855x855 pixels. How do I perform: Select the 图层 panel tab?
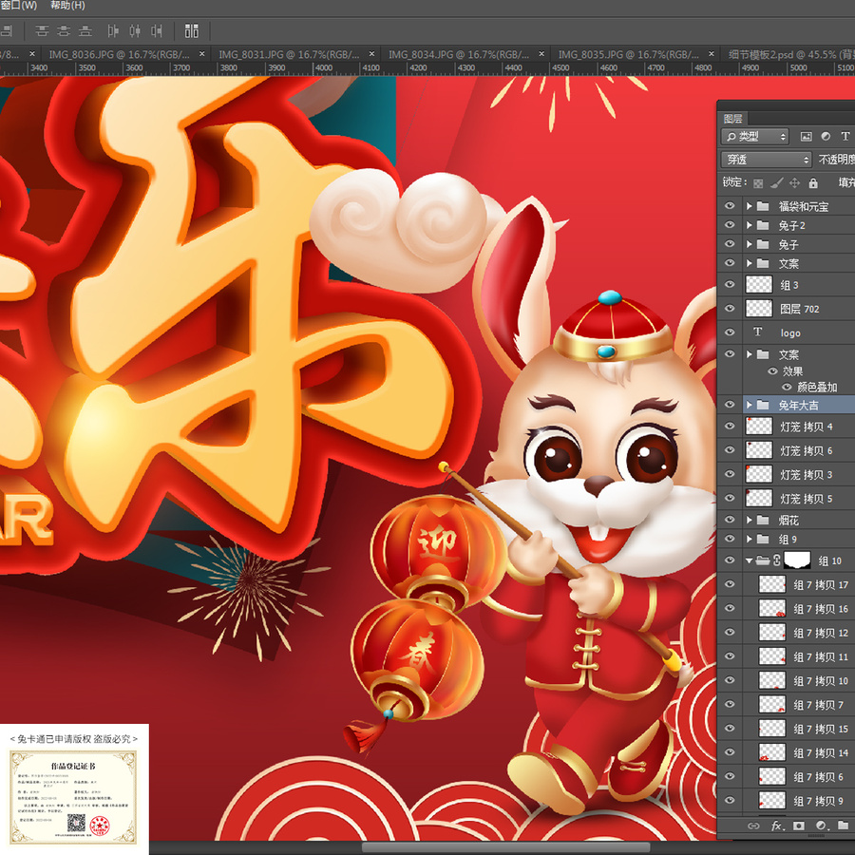point(732,119)
